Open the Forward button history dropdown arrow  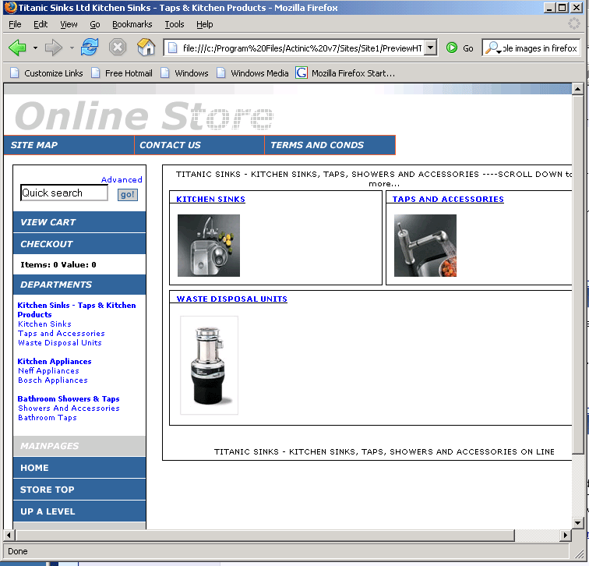[71, 48]
